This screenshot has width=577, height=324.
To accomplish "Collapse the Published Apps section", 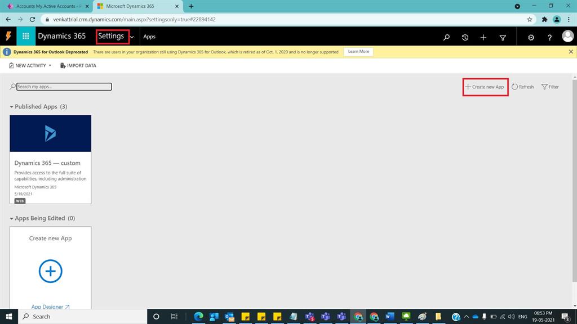I will 11,106.
